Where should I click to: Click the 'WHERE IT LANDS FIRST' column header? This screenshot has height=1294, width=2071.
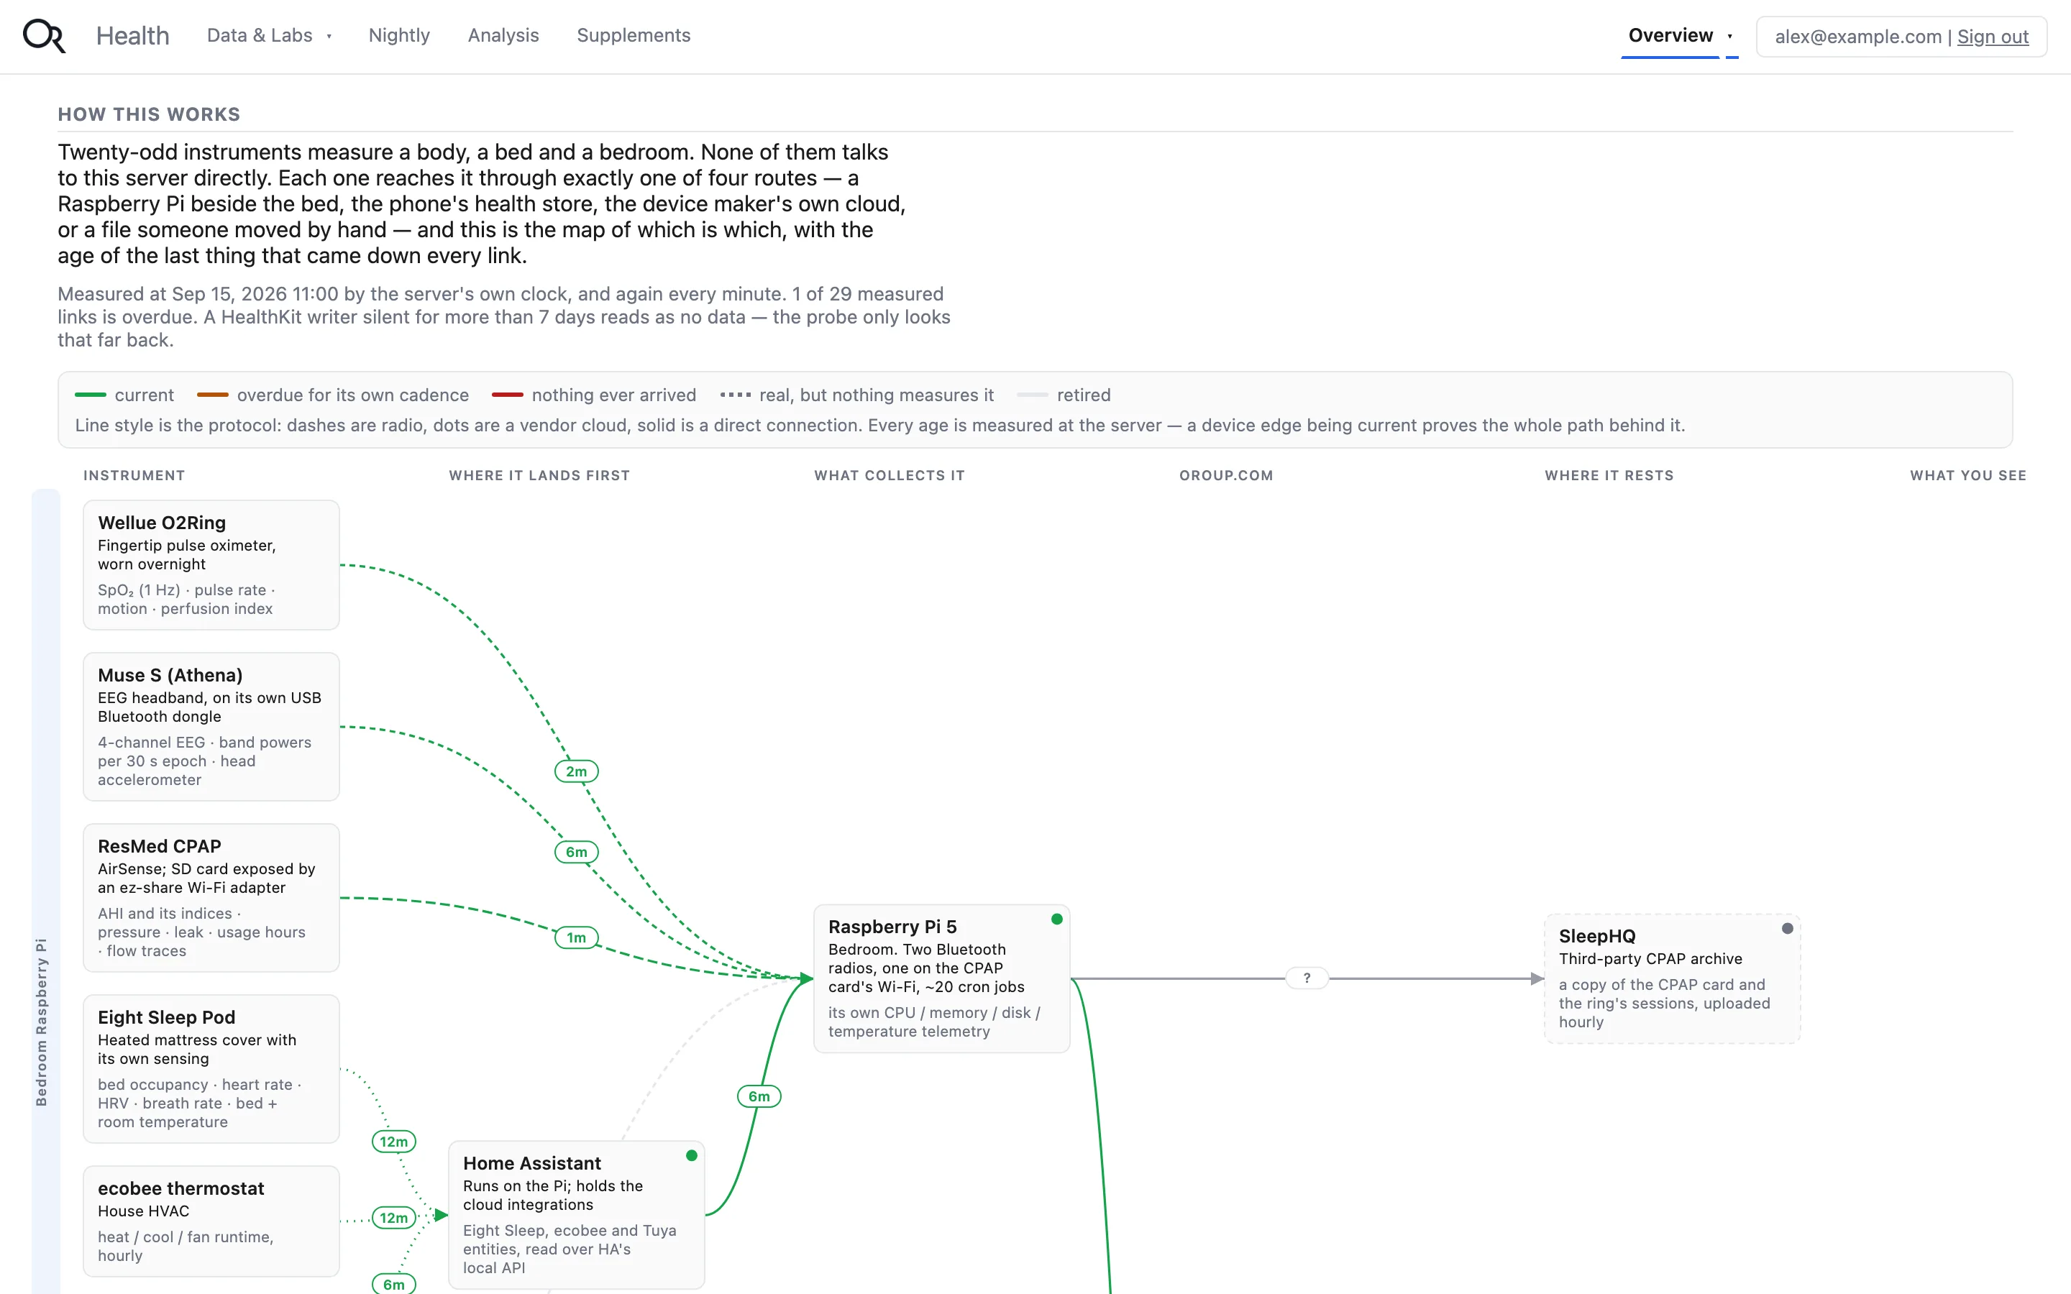pos(539,476)
